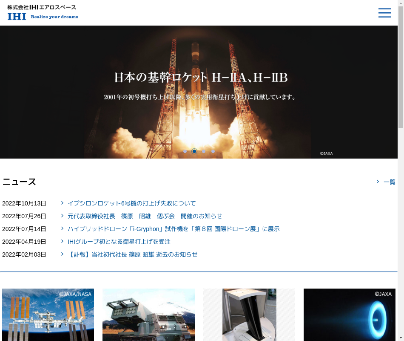Screen dimensions: 404x341
Task: Select the first carousel slide dot
Action: [185, 151]
